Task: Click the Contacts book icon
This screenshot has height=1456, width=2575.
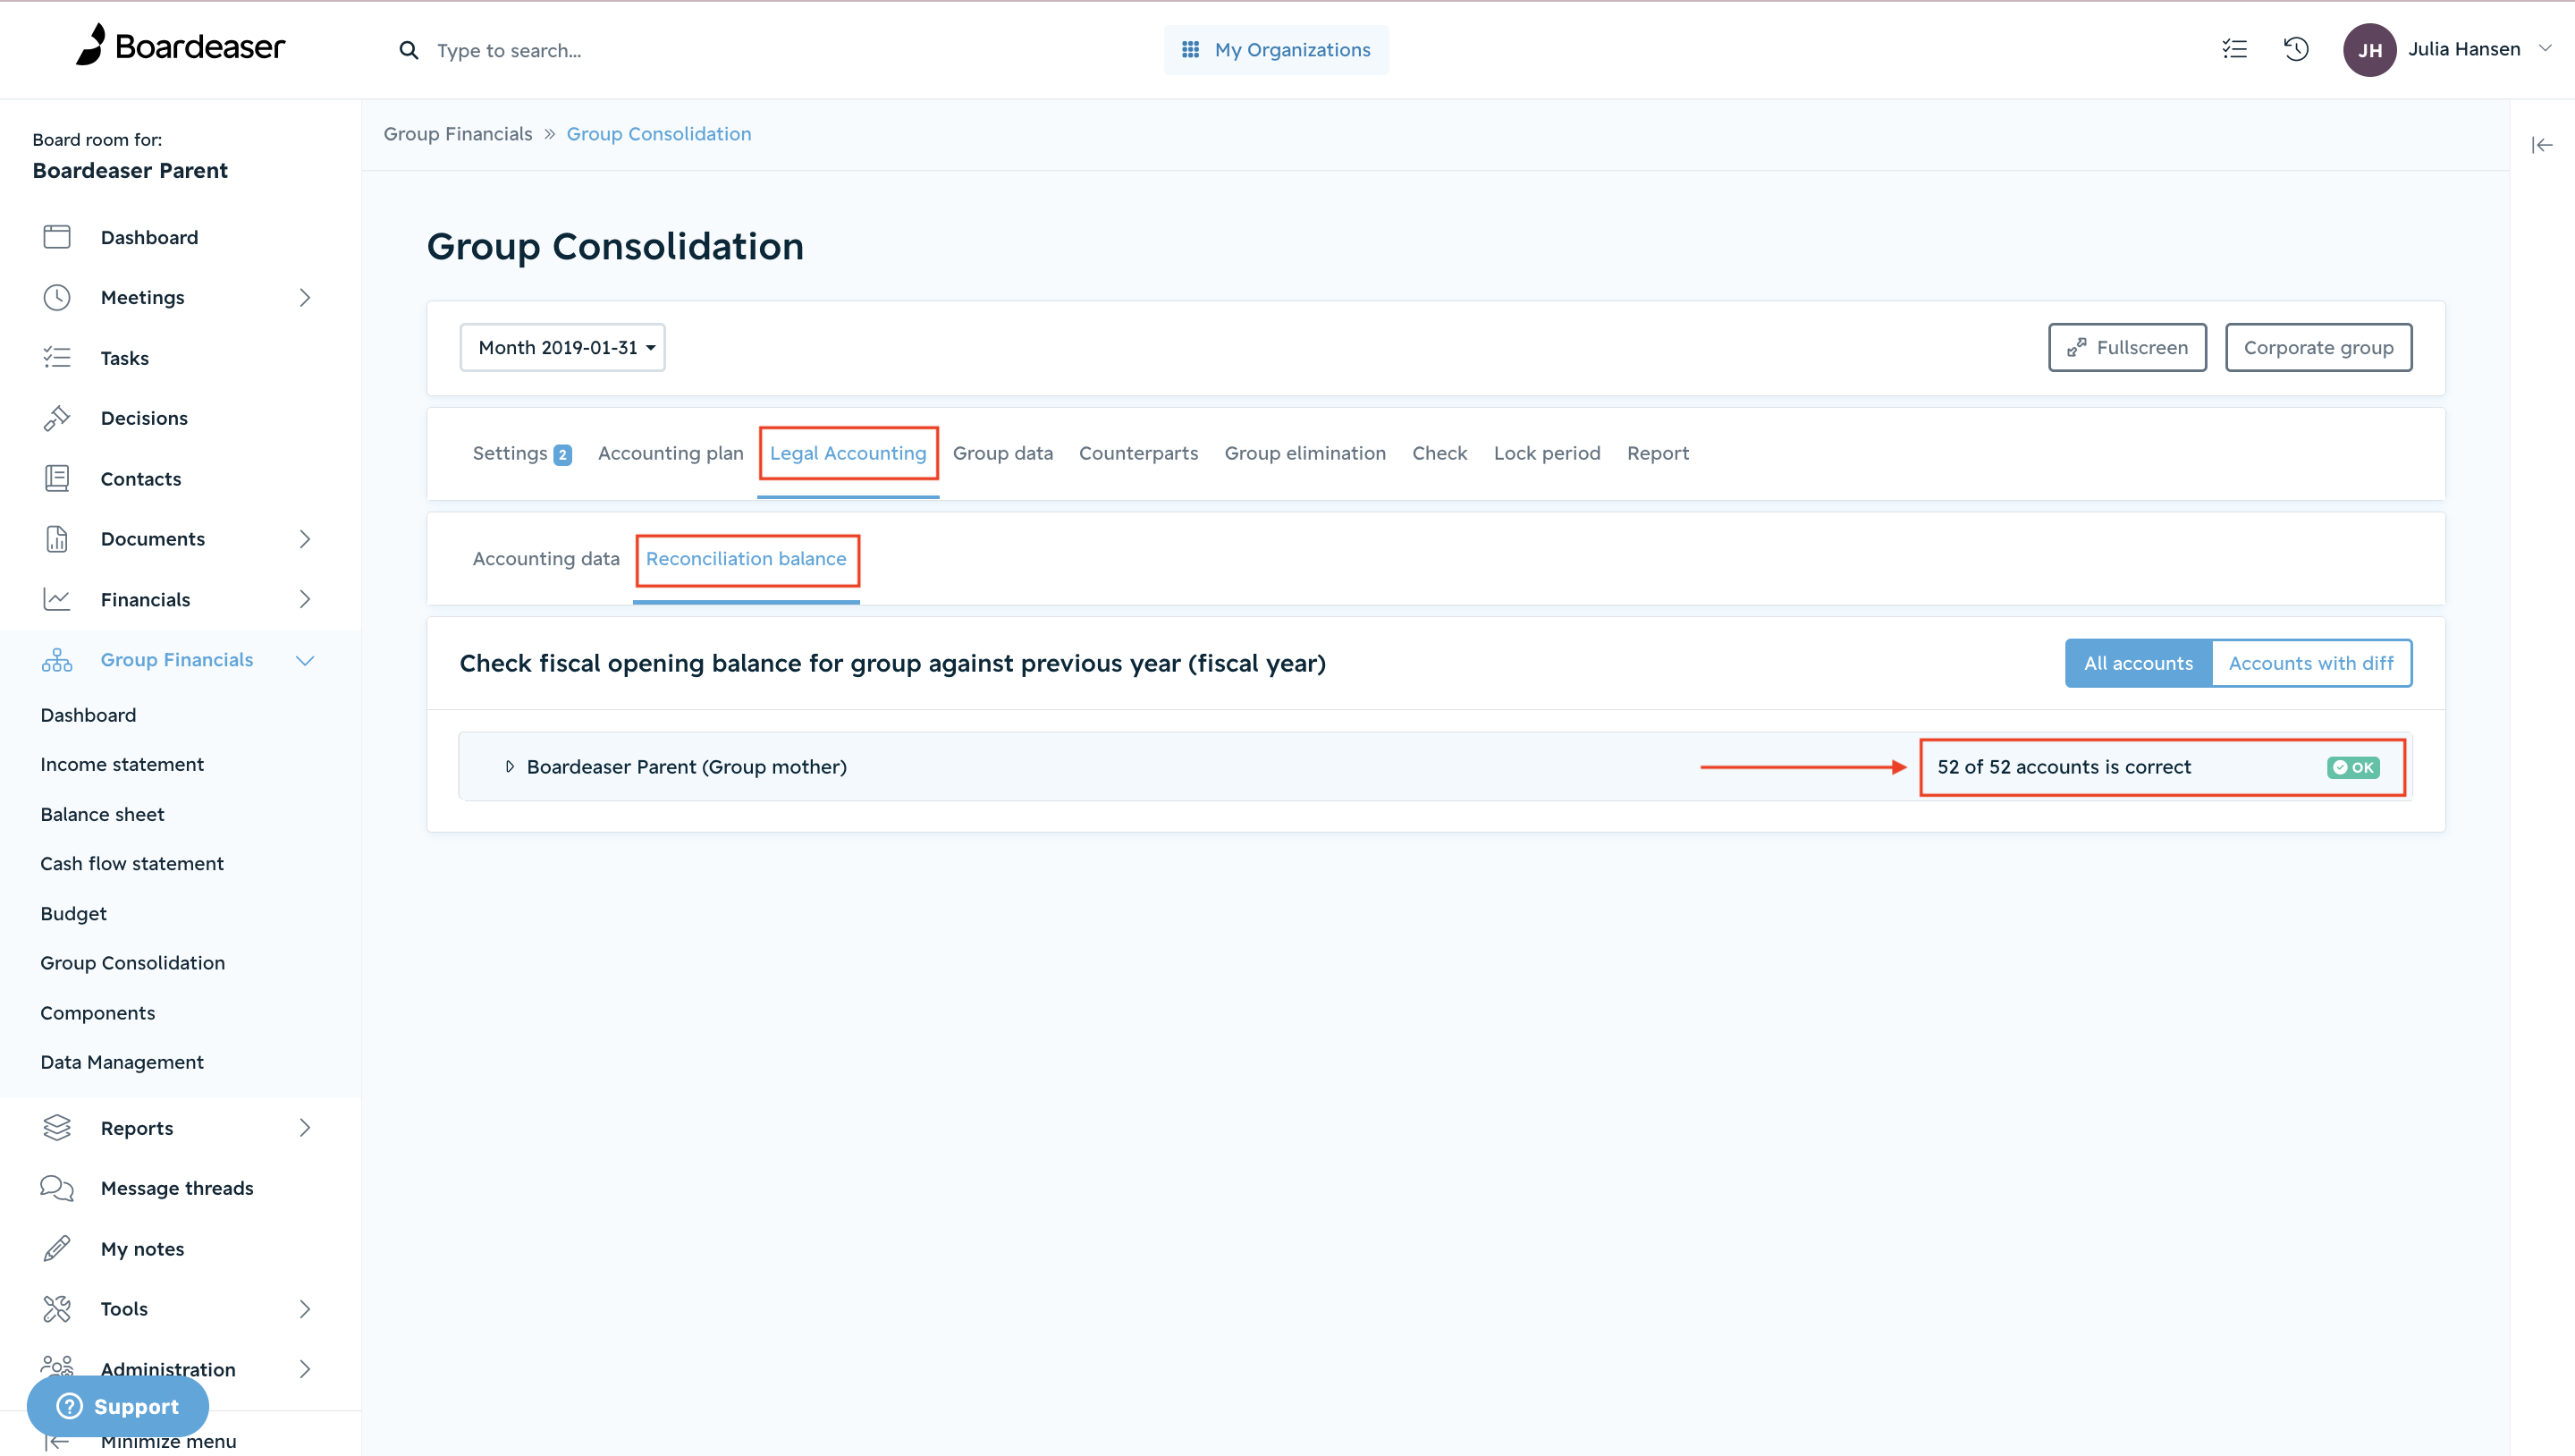Action: click(57, 479)
